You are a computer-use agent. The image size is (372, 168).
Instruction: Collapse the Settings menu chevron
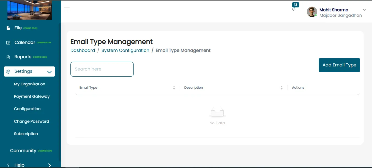50,72
